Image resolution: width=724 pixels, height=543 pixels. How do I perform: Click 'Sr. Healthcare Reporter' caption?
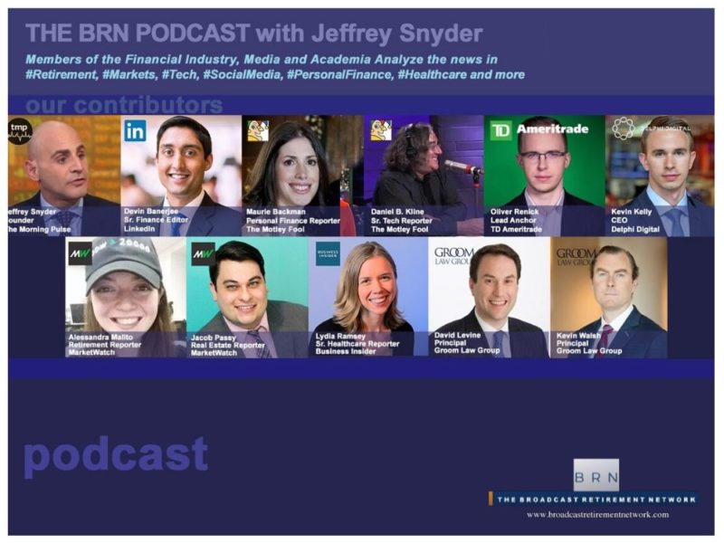[357, 344]
